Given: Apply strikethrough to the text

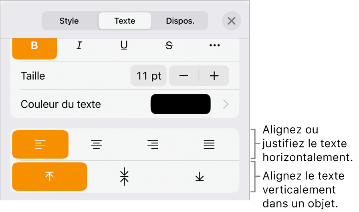Looking at the screenshot, I should click(x=169, y=46).
